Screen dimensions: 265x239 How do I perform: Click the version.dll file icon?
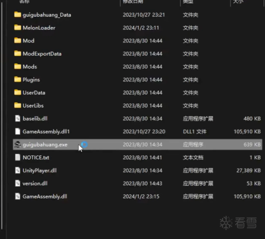coord(17,183)
